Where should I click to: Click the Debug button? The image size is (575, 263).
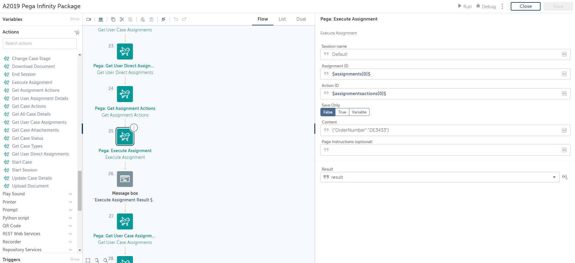486,6
